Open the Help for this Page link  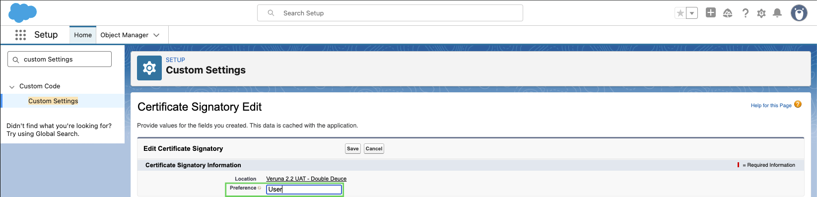771,105
